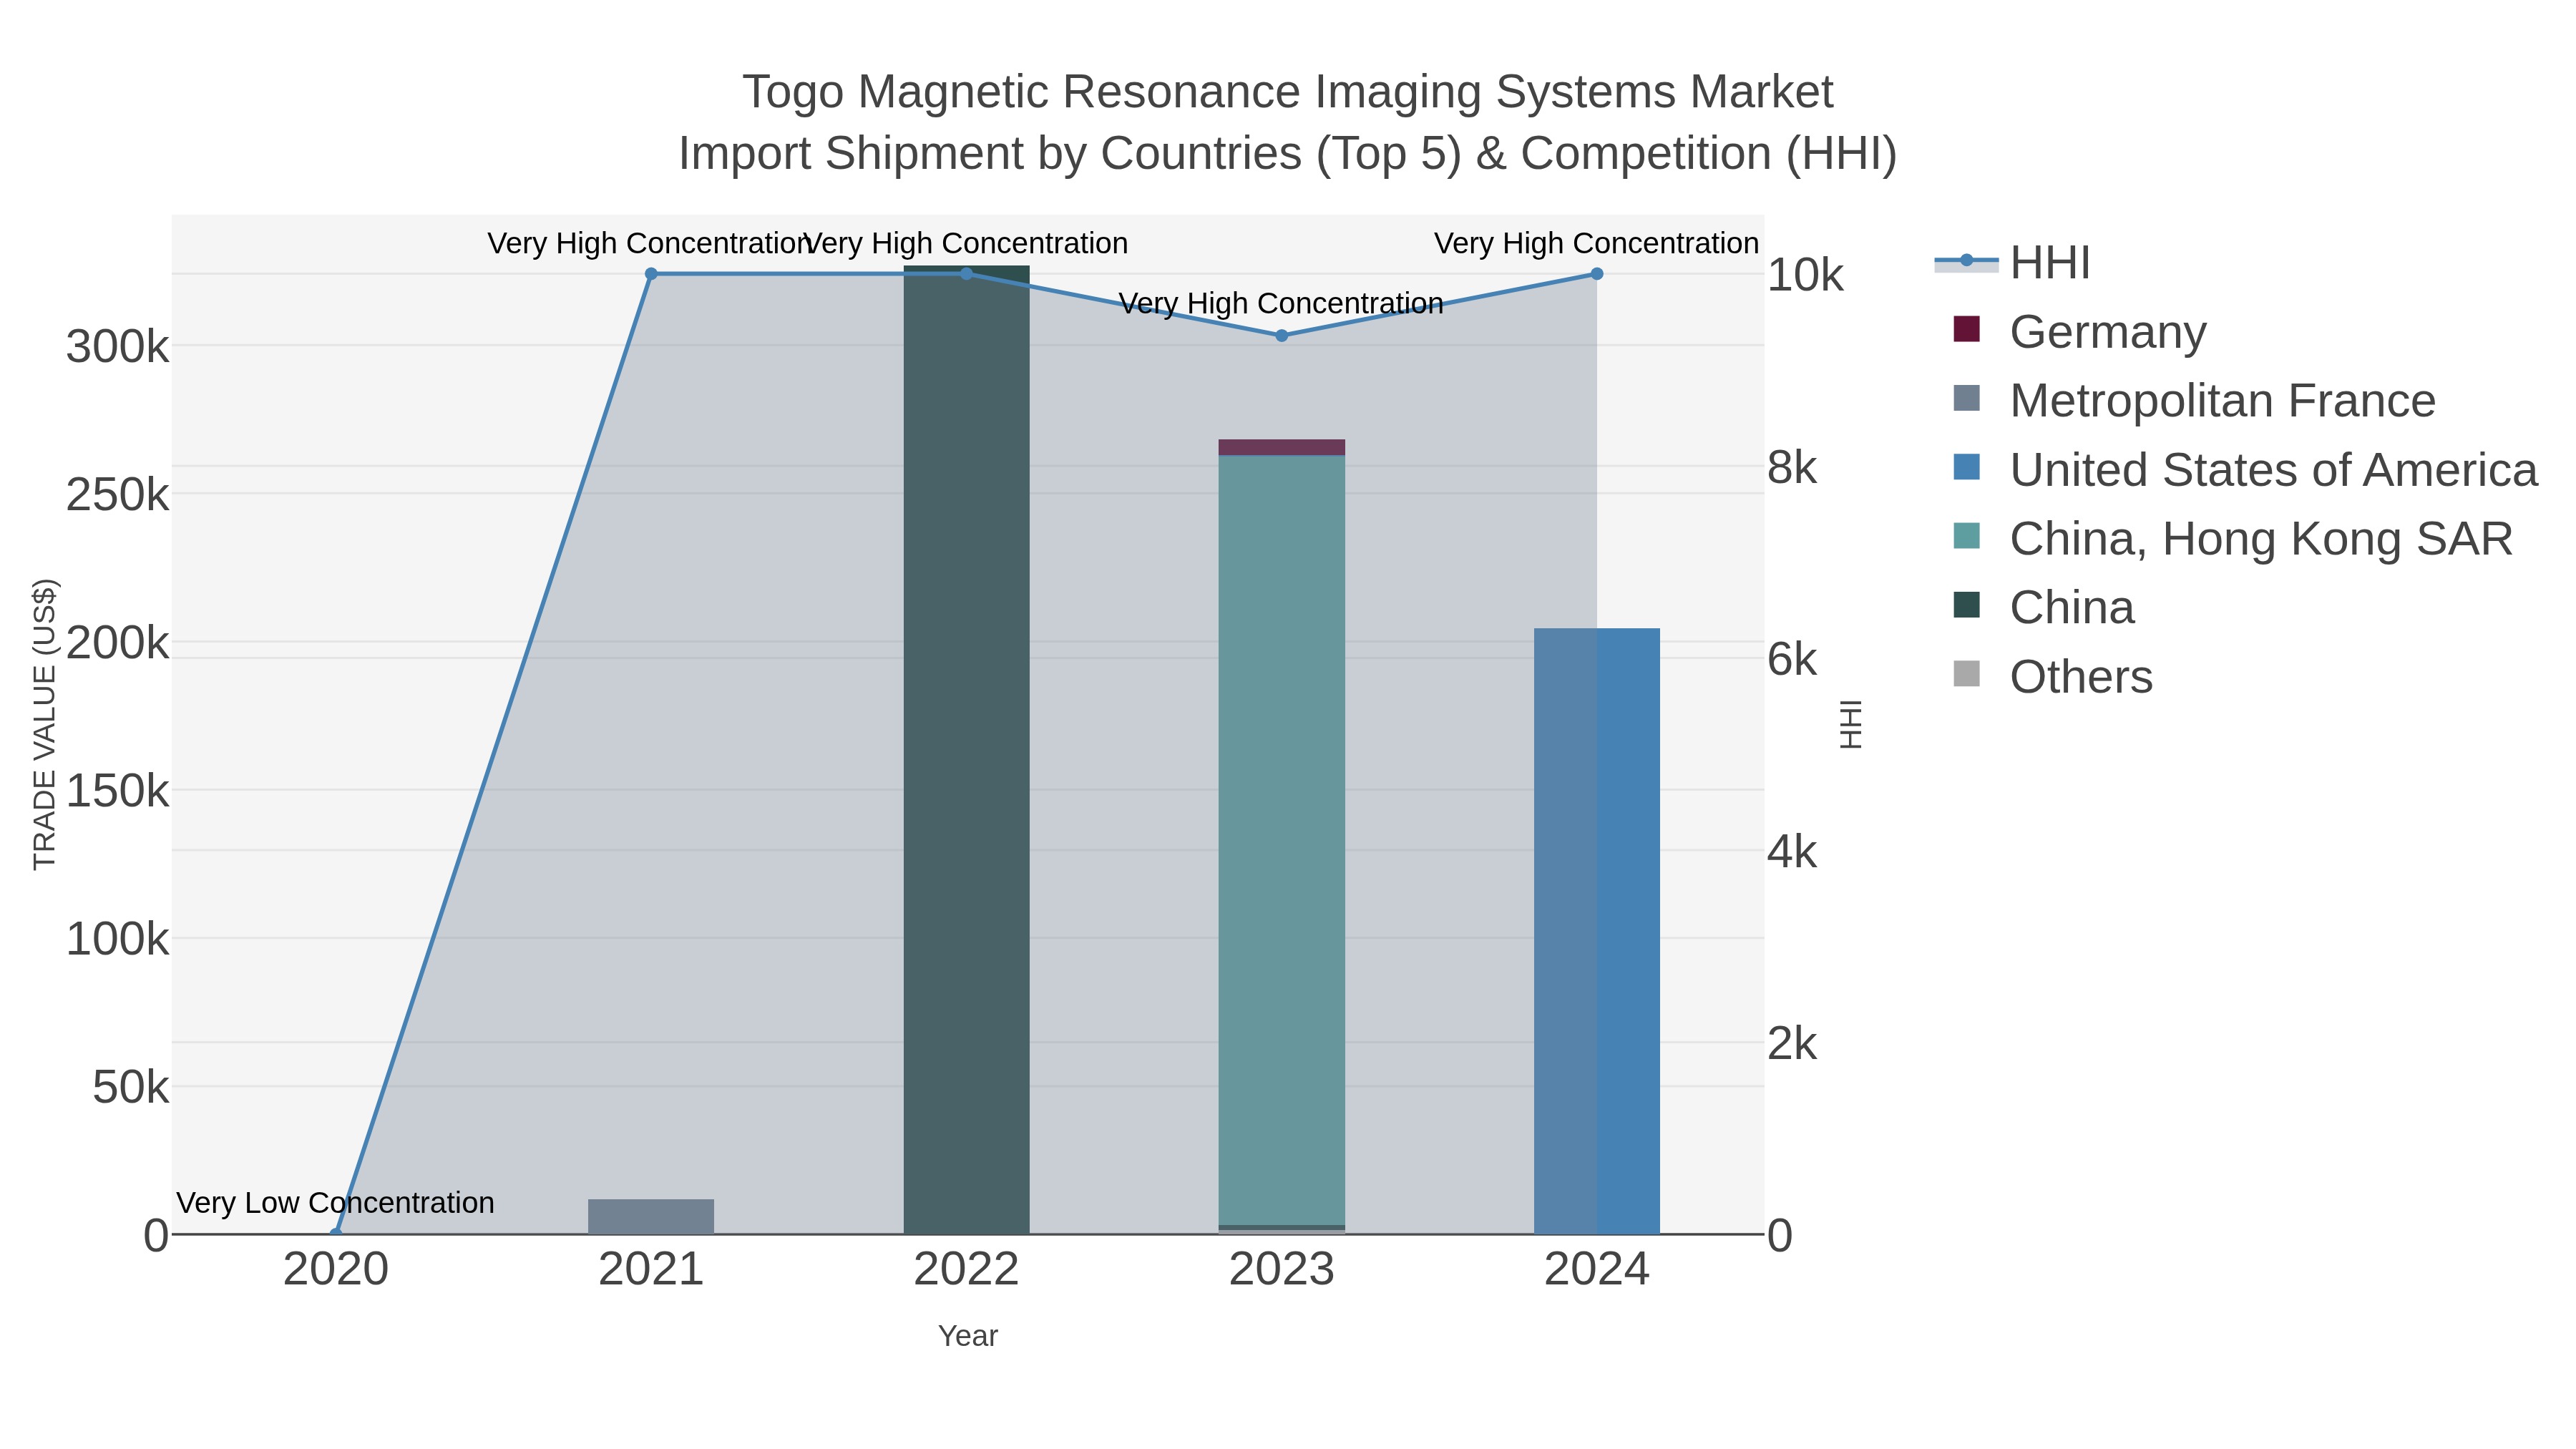Screen dimensions: 2576x1449
Task: Click the Others gray swatch
Action: point(1966,674)
